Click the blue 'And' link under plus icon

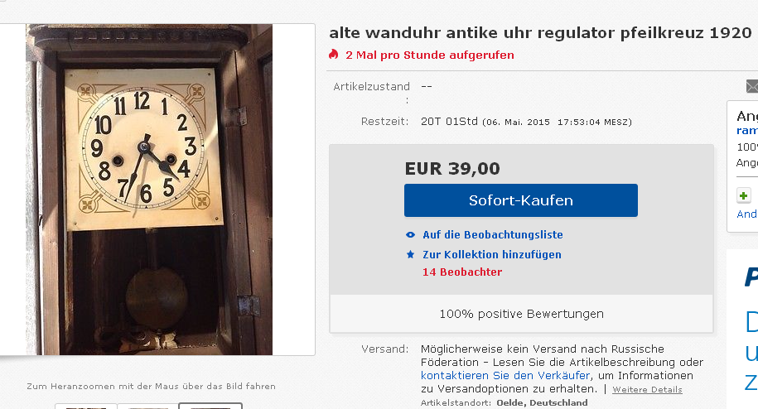point(747,214)
